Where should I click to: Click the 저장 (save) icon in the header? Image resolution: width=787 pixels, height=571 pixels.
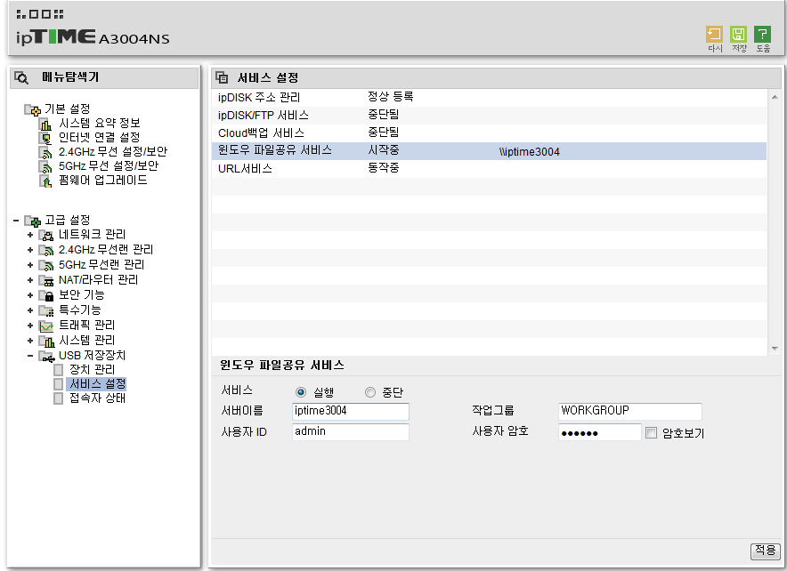tap(738, 35)
